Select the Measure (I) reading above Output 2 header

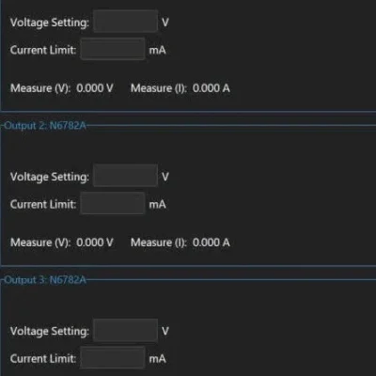211,88
